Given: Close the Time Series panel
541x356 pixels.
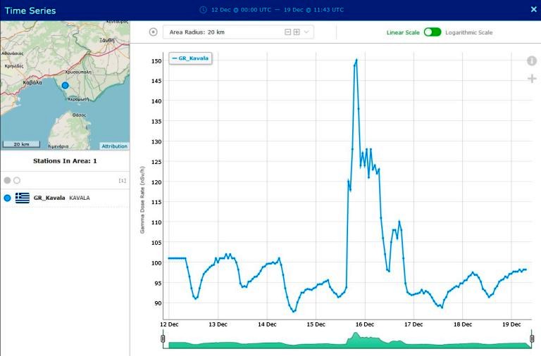Looking at the screenshot, I should click(x=533, y=10).
